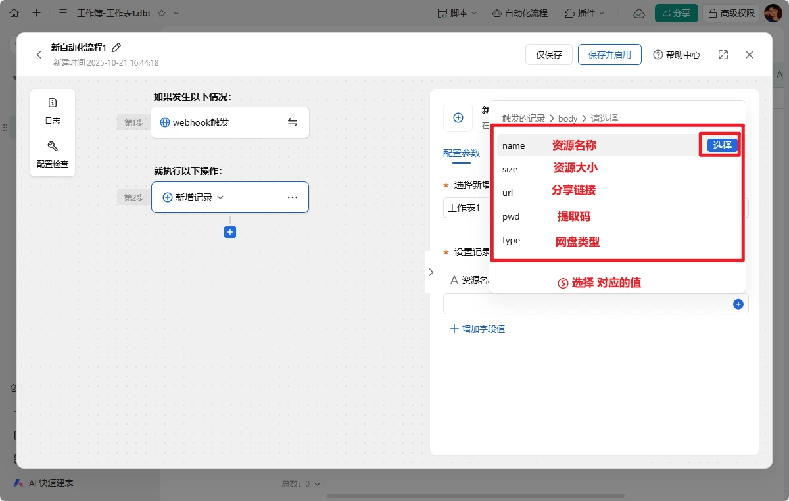Viewport: 789px width, 501px height.
Task: Click the pencil icon to rename the automation
Action: [117, 47]
